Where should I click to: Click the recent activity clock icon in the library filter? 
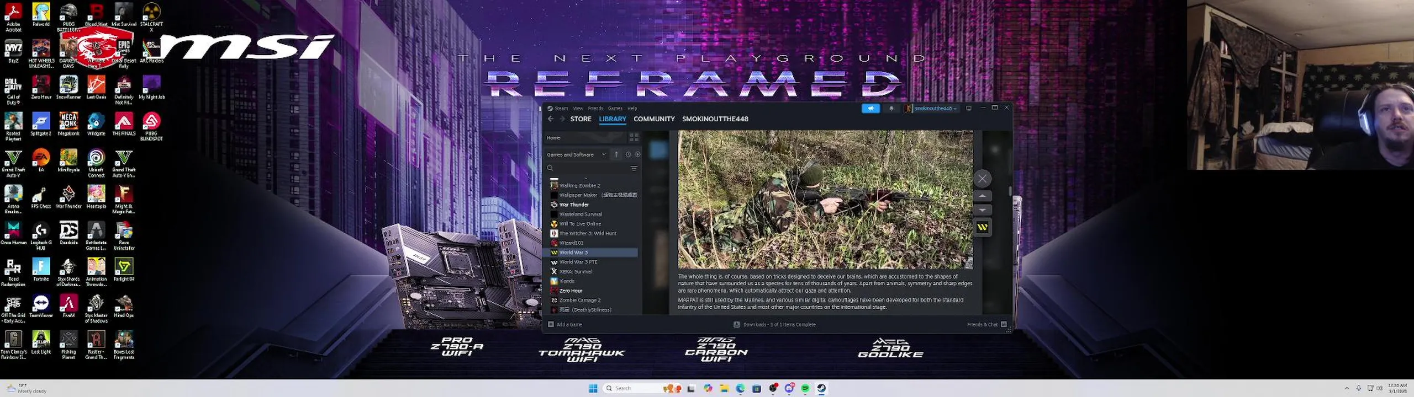coord(628,155)
